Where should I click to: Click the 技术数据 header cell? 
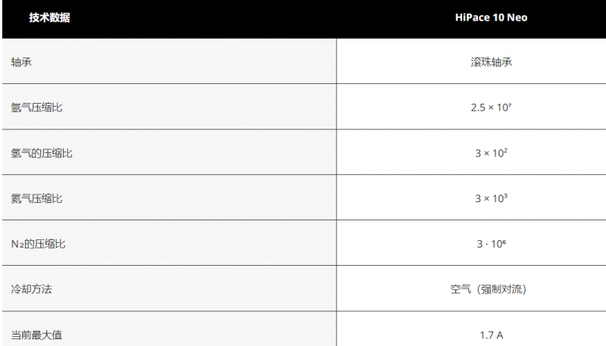click(49, 17)
